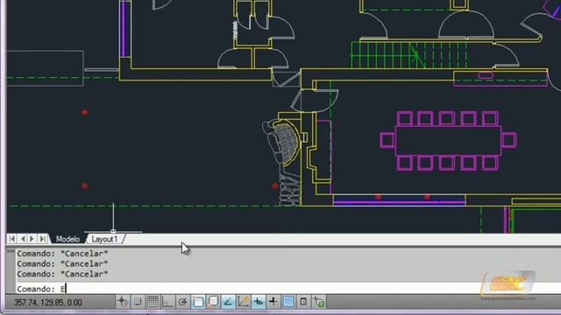The height and width of the screenshot is (315, 561).
Task: Jump to first layout tab arrow
Action: [11, 239]
